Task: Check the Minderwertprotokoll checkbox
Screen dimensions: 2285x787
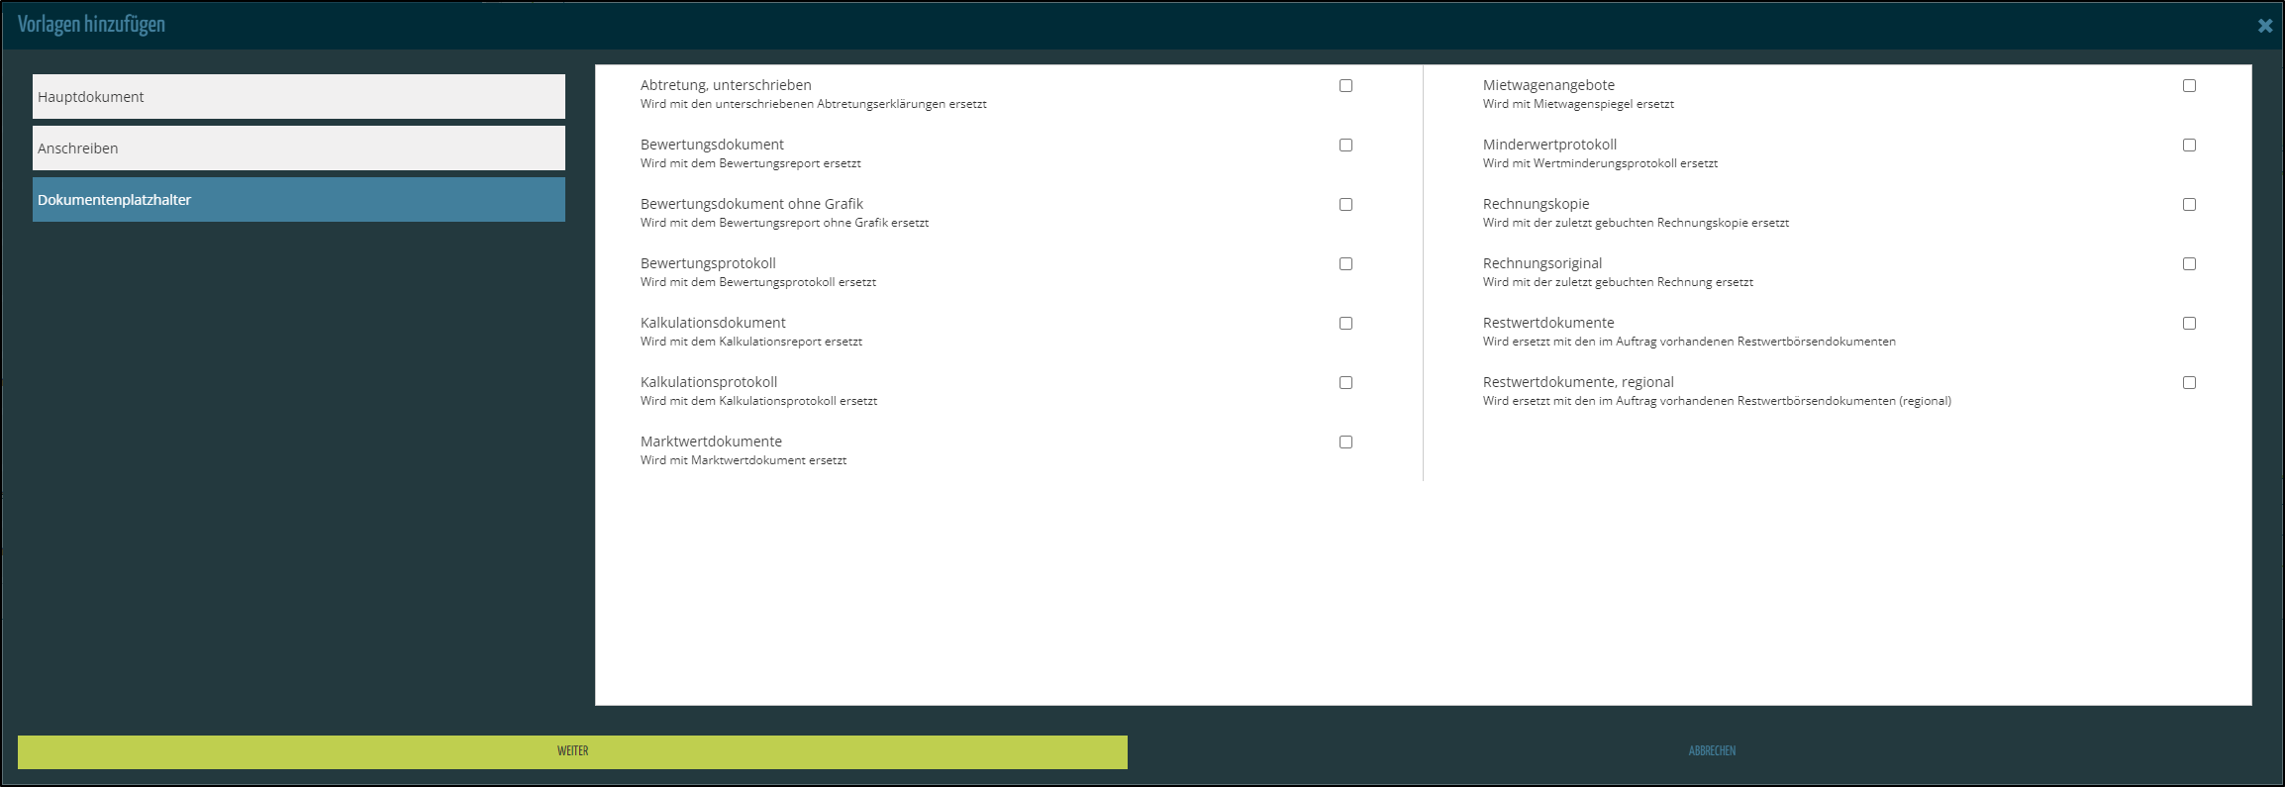Action: [x=2189, y=146]
